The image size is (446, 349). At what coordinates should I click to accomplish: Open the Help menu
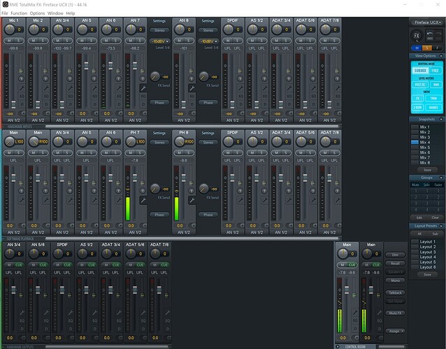71,13
